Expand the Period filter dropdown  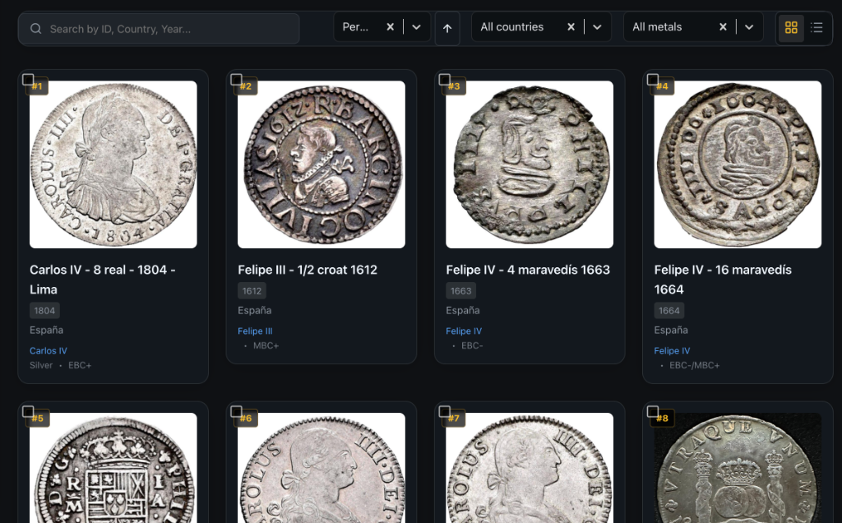[416, 27]
